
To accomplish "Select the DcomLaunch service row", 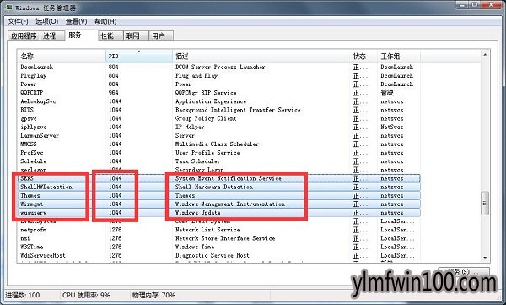I will [218, 67].
